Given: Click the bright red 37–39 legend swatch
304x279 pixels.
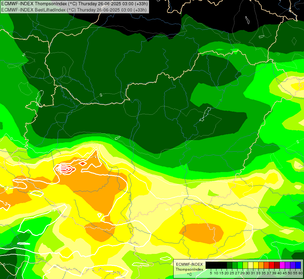Looking at the screenshot, I should (272, 265).
